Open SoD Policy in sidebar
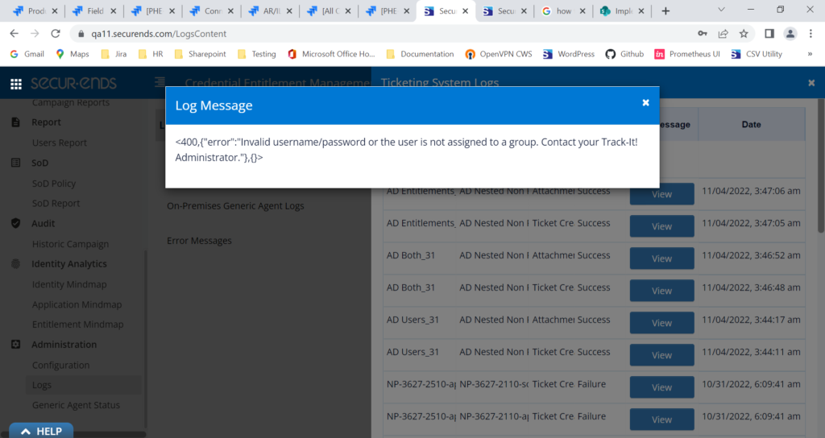Screen dimensions: 825x438 54,183
